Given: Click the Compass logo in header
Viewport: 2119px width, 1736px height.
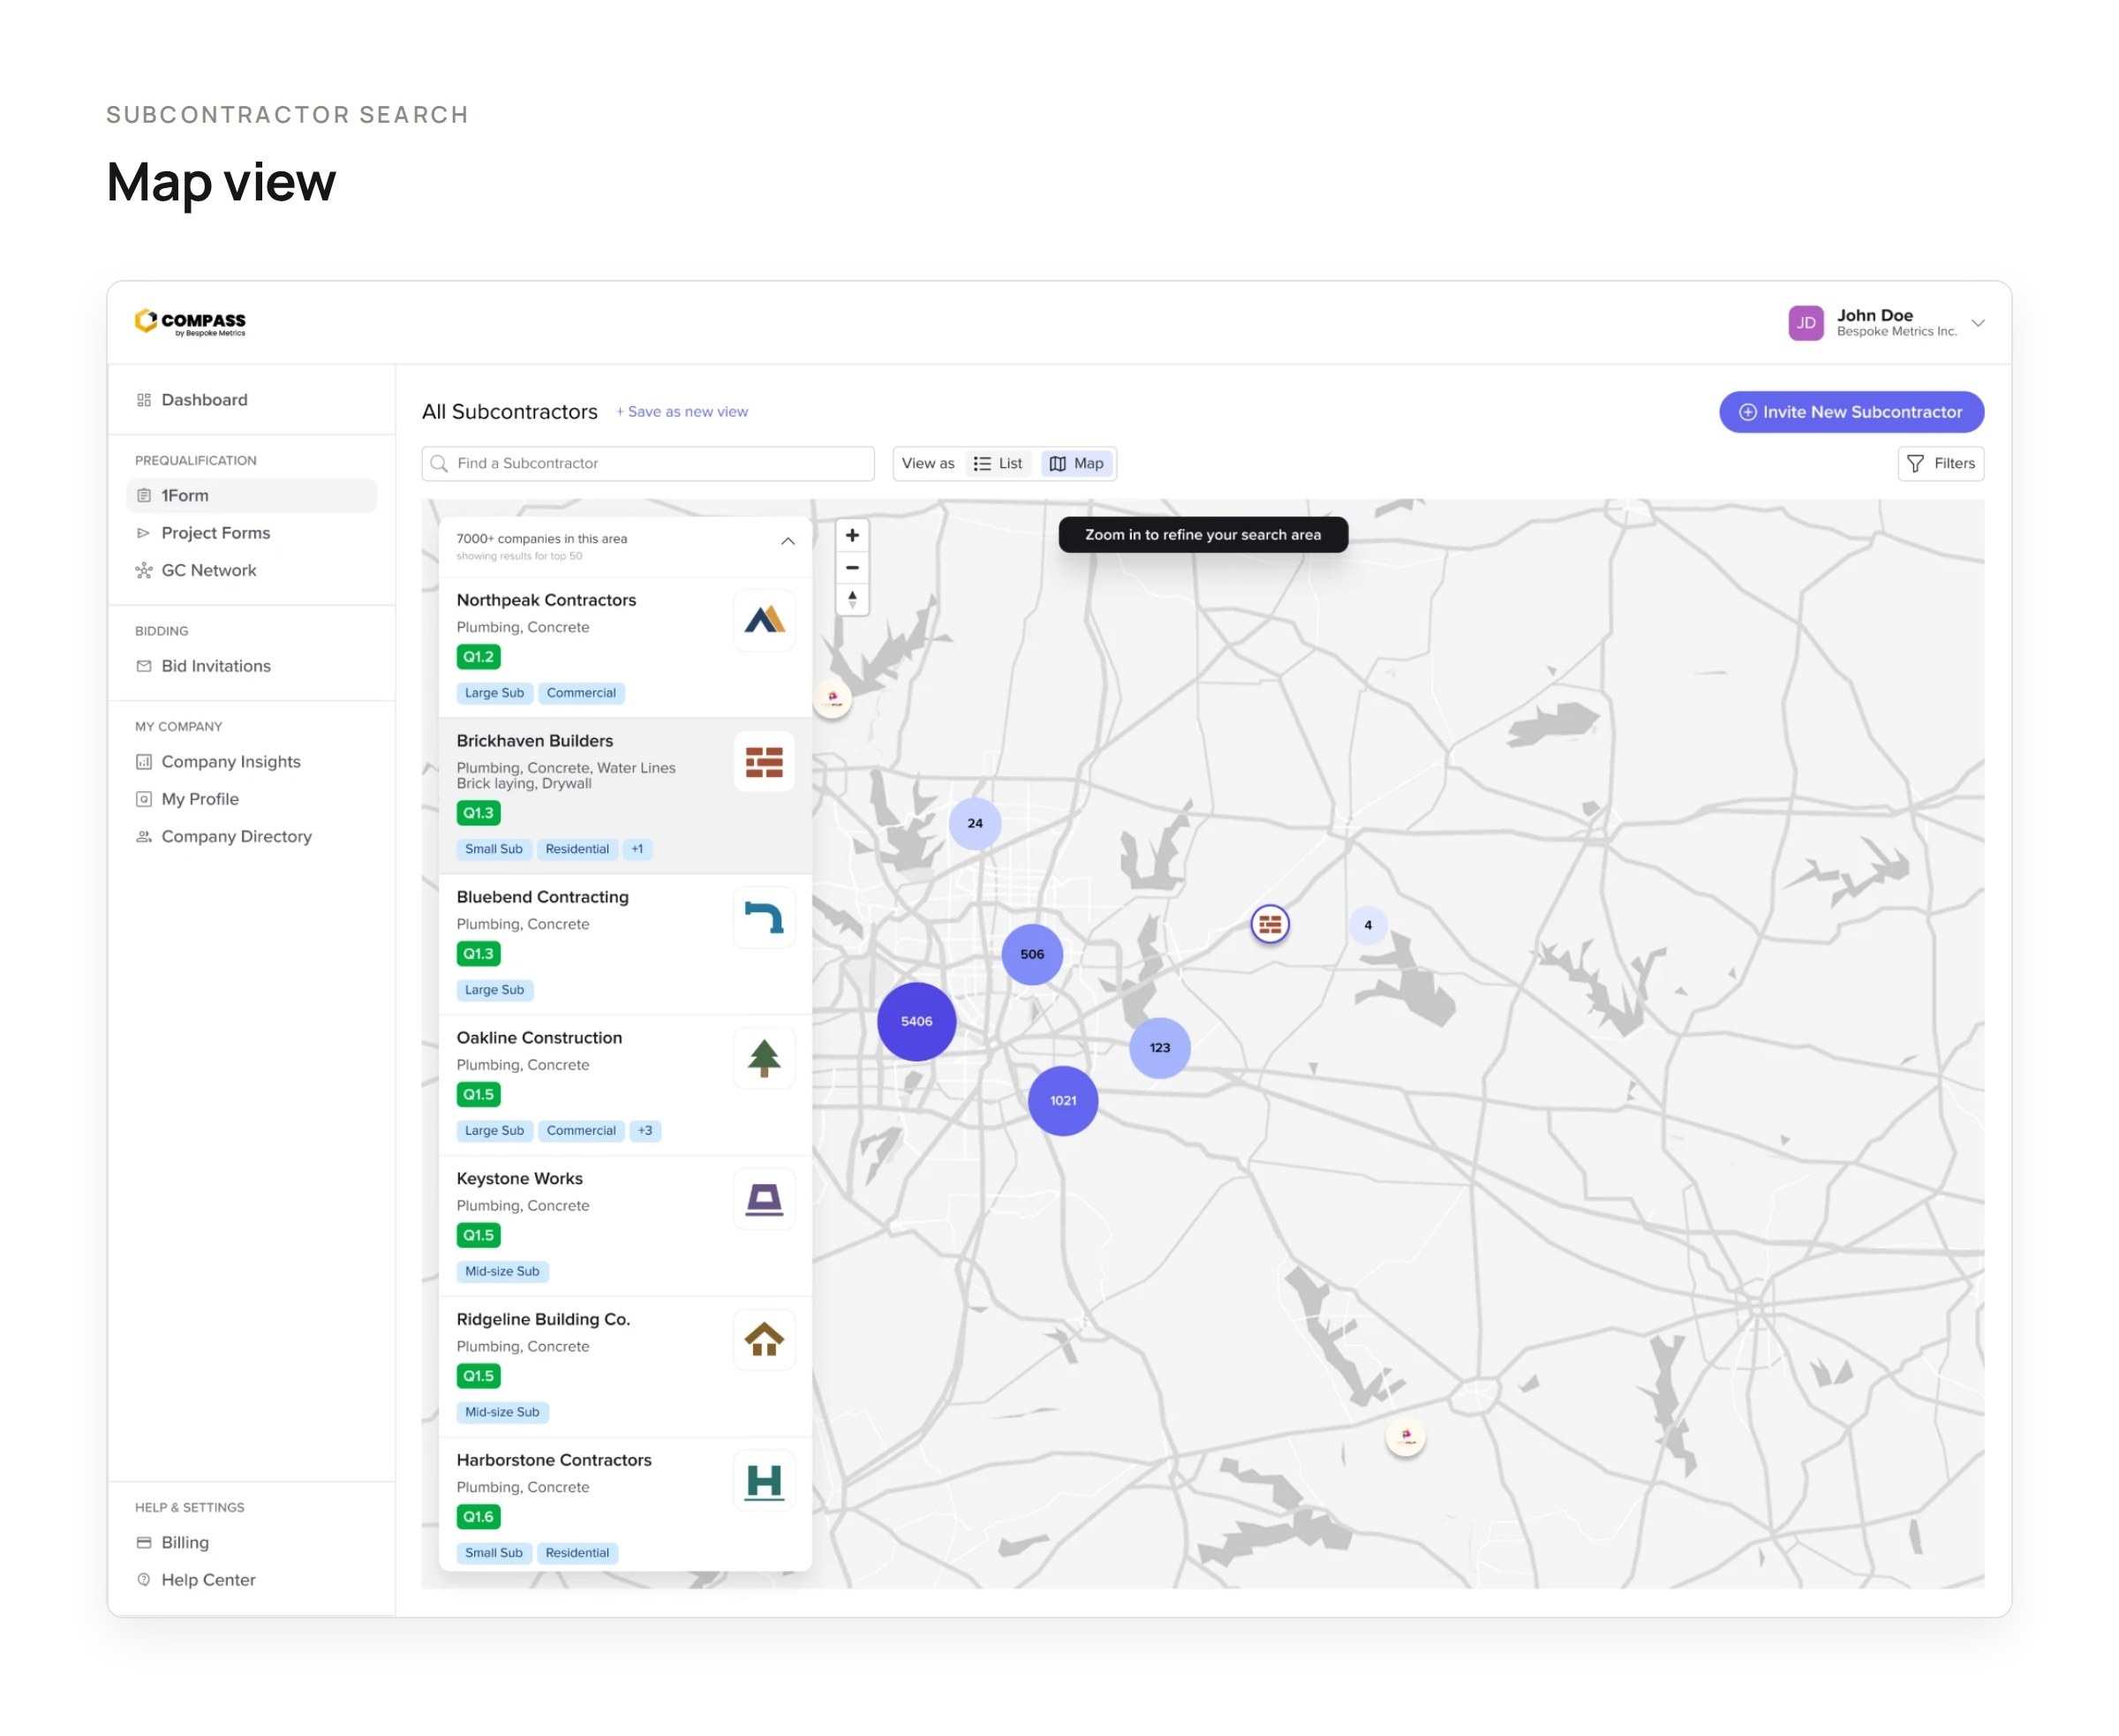Looking at the screenshot, I should coord(190,323).
